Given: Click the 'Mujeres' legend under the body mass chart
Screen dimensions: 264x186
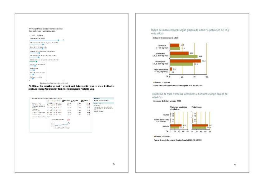Looking at the screenshot, I should (x=157, y=82).
